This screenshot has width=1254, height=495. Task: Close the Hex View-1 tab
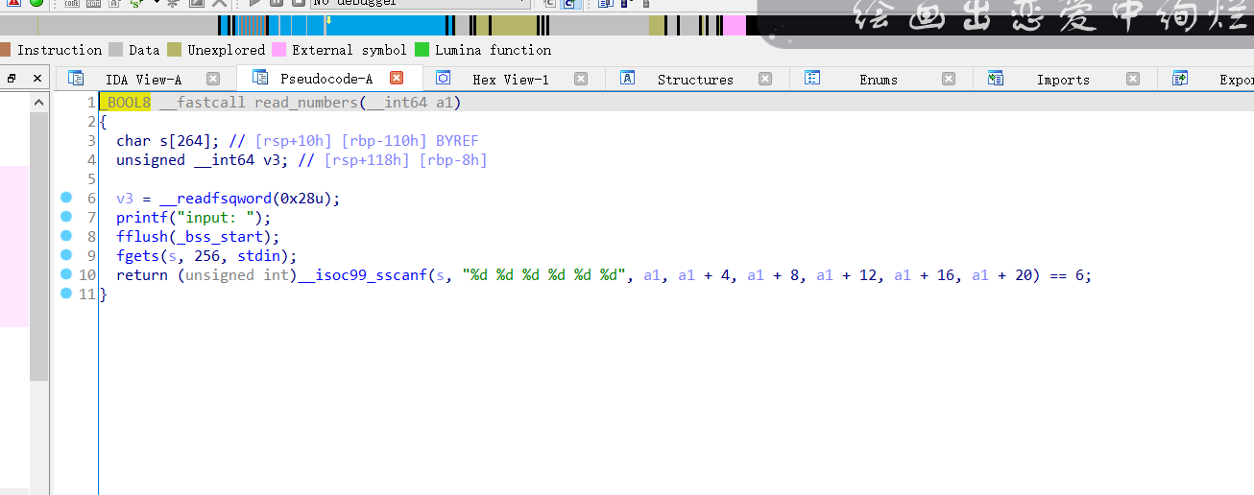581,79
